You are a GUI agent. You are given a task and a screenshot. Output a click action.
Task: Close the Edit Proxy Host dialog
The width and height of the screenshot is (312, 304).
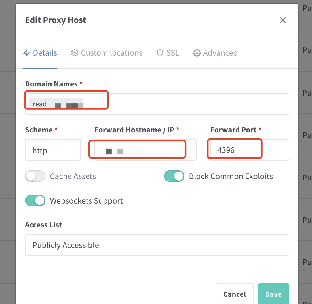(x=283, y=20)
